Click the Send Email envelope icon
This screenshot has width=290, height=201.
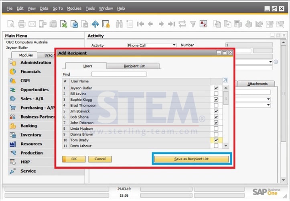[32, 24]
